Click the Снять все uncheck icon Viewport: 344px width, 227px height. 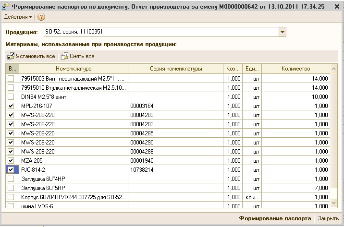tap(65, 56)
